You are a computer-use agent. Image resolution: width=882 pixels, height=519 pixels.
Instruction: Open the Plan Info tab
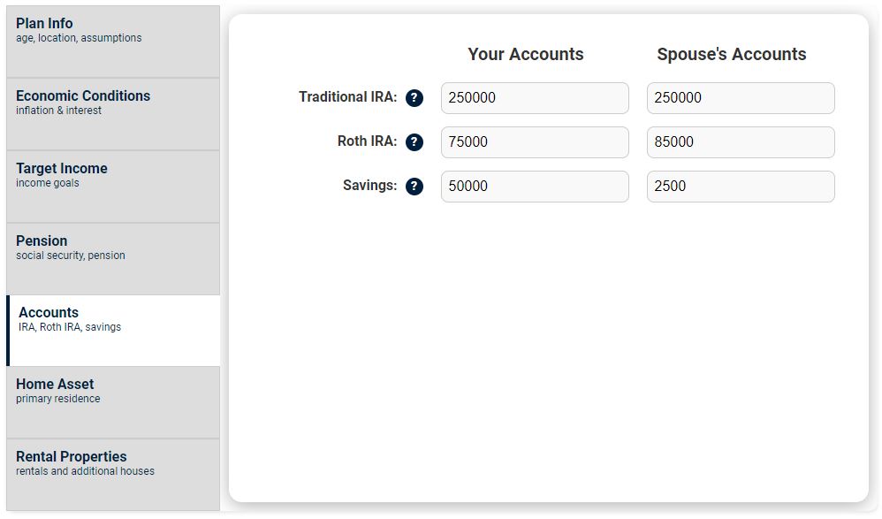coord(113,42)
